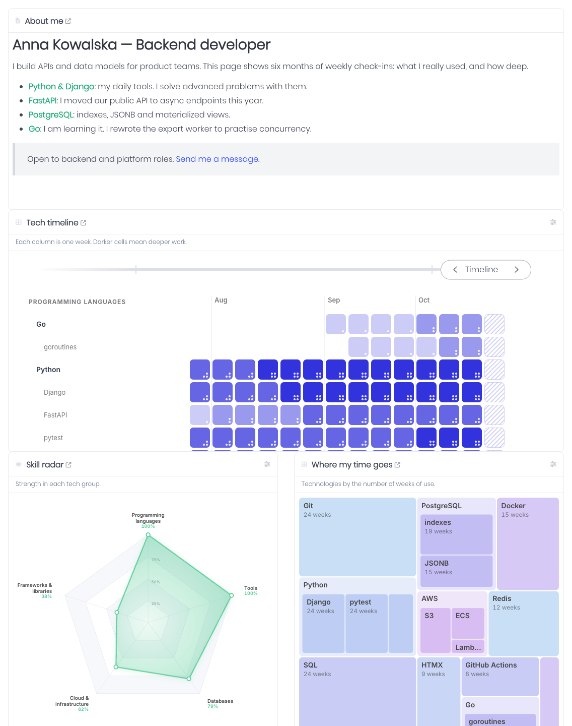Select the GitHub Actions 8 weeks tile
572x726 pixels.
[x=500, y=677]
